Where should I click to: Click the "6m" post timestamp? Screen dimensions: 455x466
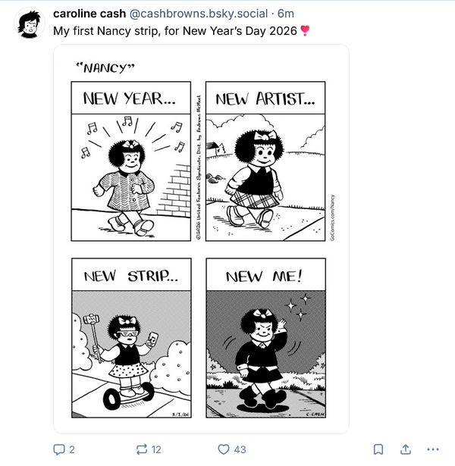(x=287, y=15)
